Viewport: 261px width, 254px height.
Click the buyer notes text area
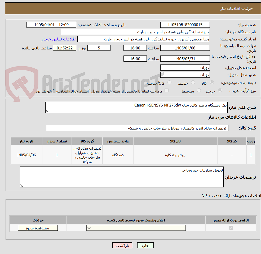(x=122, y=177)
